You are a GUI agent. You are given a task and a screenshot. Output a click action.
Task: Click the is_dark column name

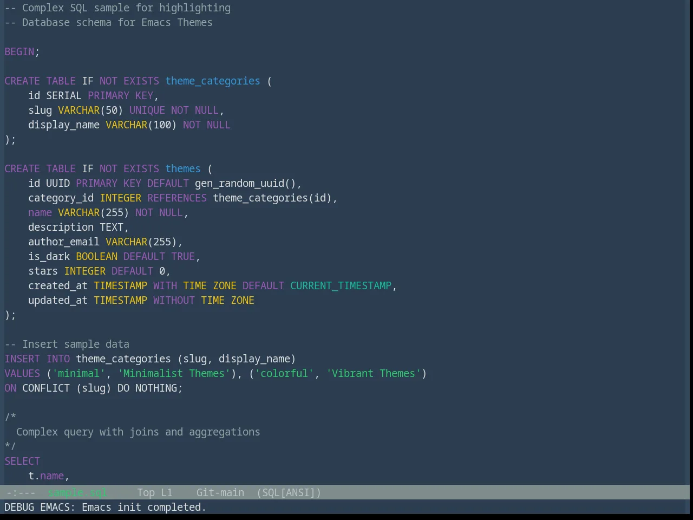(x=49, y=256)
